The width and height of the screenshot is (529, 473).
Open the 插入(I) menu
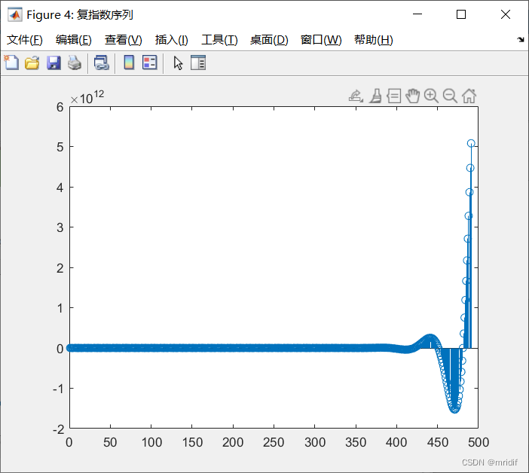171,40
